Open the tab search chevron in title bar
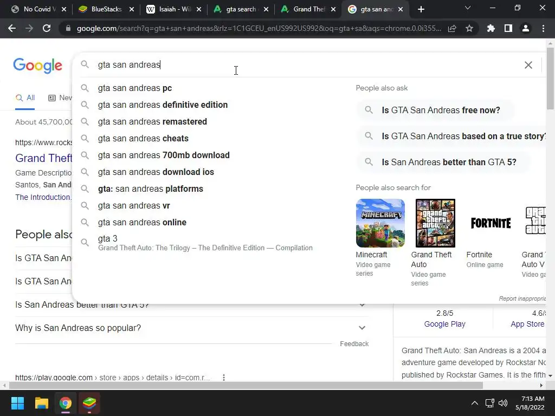 [x=468, y=8]
